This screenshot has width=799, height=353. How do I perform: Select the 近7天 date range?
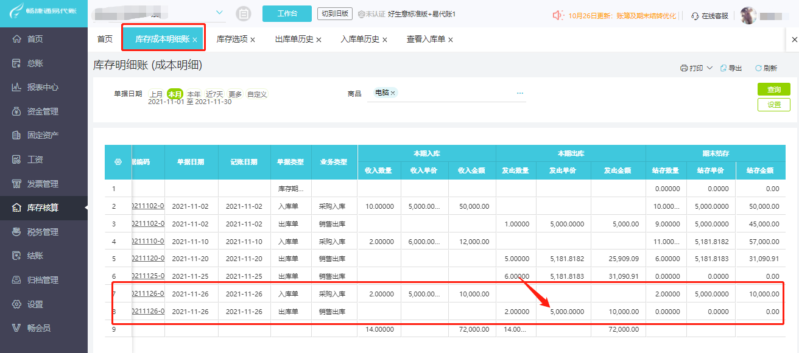[x=214, y=94]
